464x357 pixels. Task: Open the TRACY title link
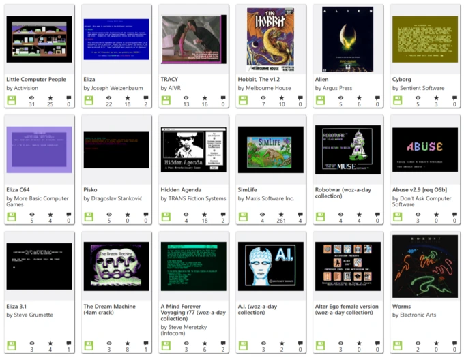click(169, 79)
